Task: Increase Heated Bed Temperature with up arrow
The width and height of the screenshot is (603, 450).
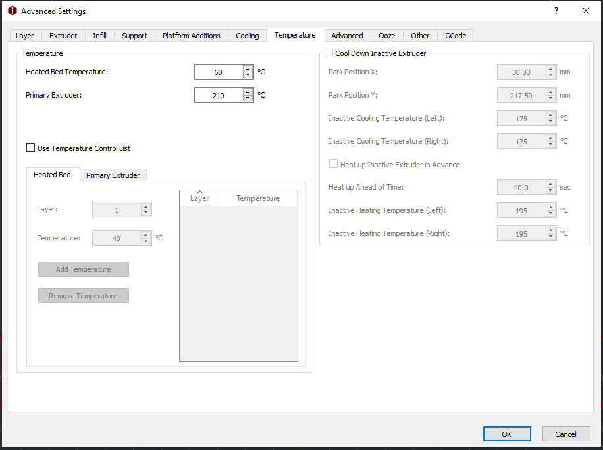Action: click(x=248, y=69)
